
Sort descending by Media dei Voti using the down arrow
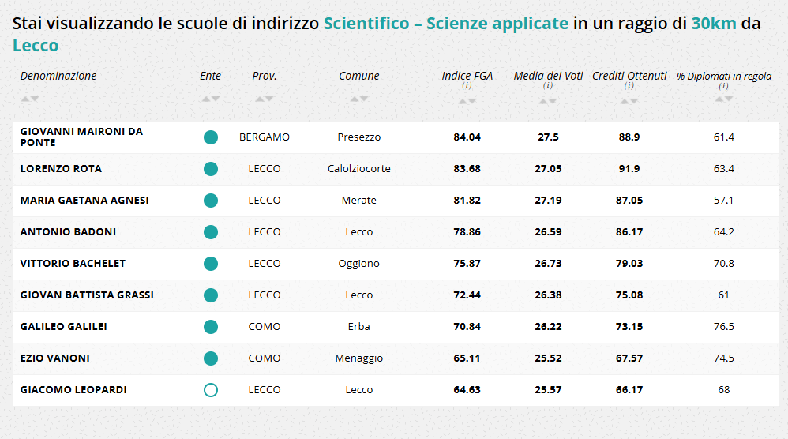tap(553, 101)
